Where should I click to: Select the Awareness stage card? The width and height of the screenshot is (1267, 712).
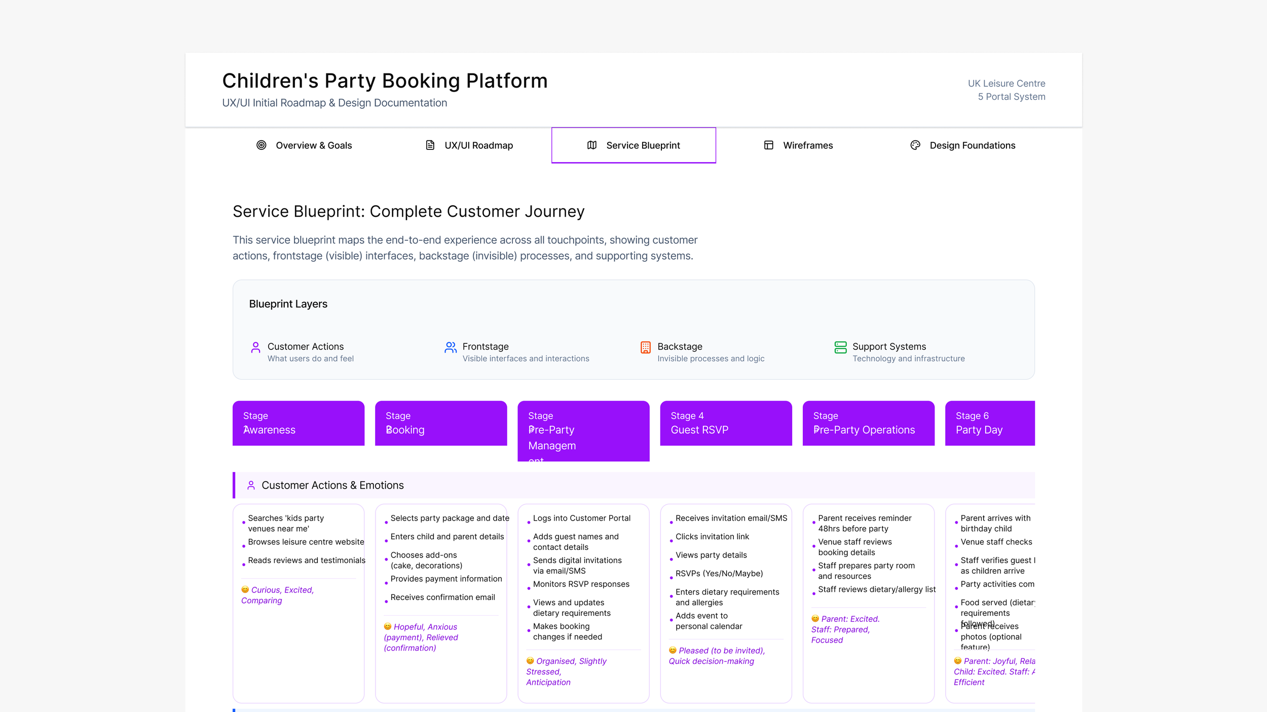299,423
